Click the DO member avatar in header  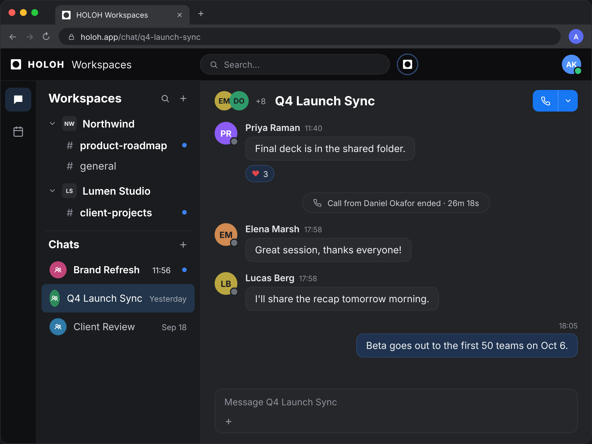pos(239,101)
